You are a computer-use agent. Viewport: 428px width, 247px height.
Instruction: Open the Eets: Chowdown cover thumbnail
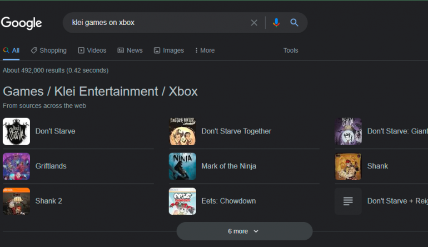pos(182,201)
